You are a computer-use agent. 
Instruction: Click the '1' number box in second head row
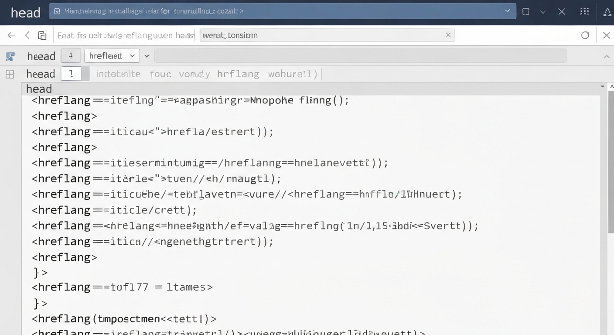click(x=71, y=74)
